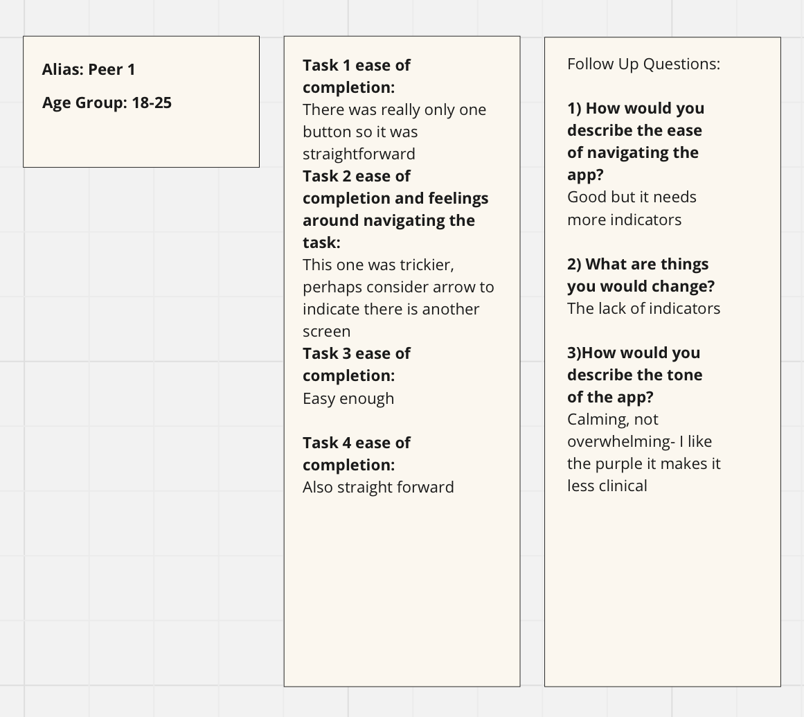Select the Task 2 ease of completion heading
This screenshot has height=717, width=804.
(x=395, y=209)
